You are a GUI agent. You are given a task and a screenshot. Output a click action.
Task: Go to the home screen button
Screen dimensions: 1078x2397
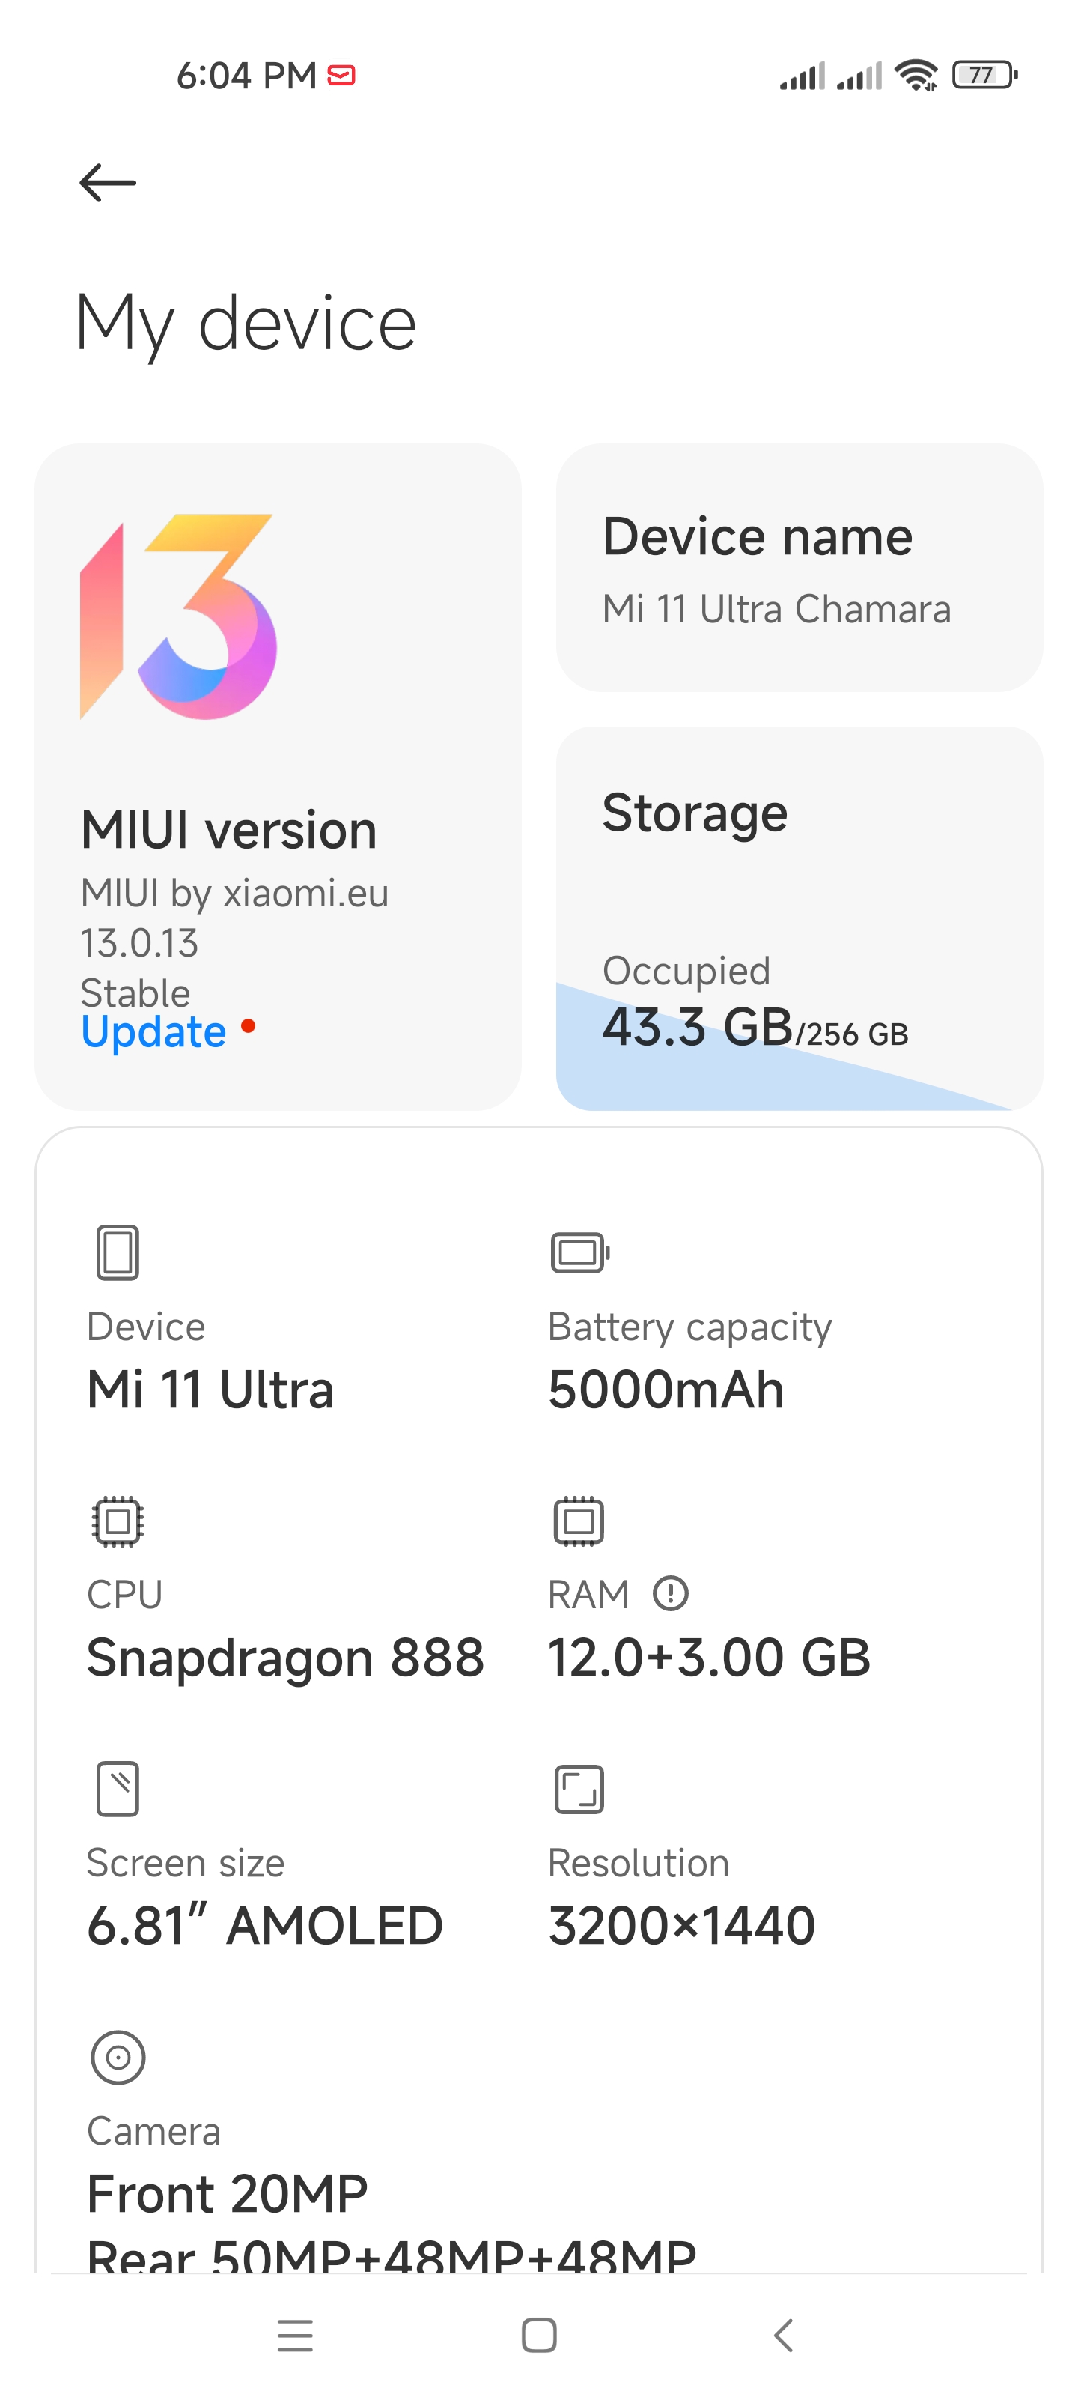pos(540,2335)
